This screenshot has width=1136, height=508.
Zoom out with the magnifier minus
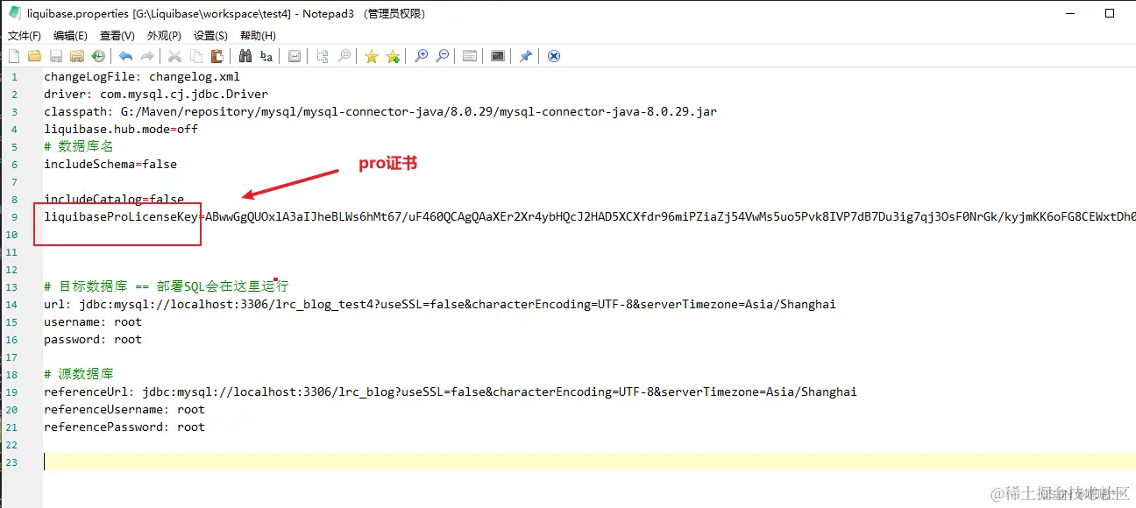click(442, 56)
